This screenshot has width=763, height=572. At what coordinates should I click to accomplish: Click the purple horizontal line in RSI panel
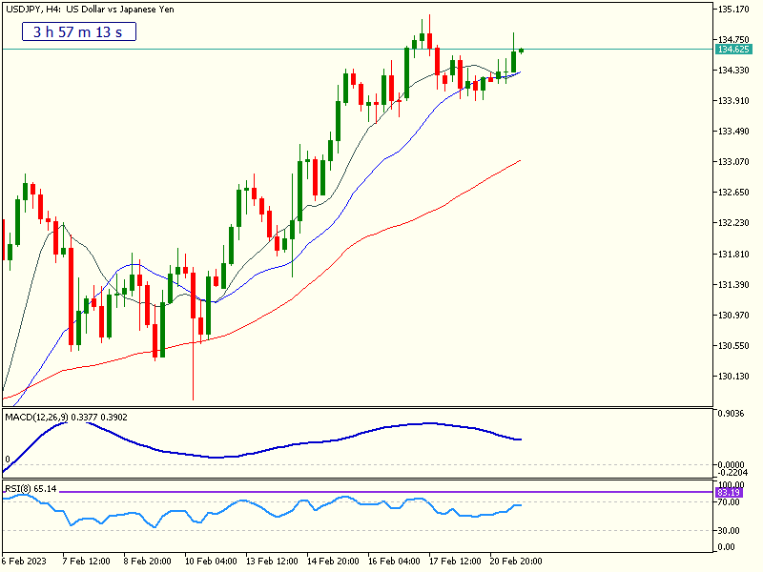click(x=381, y=492)
